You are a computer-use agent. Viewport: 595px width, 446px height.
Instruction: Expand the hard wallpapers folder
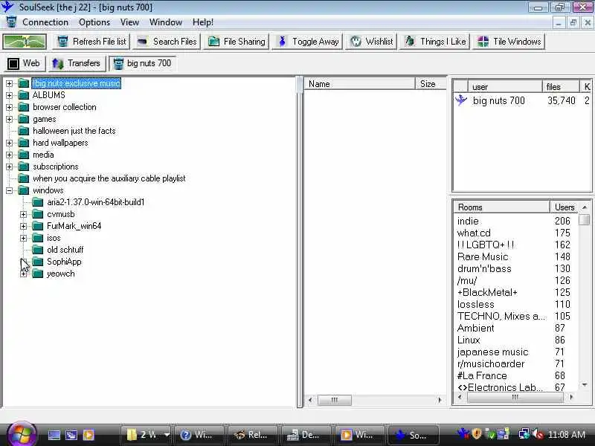9,143
